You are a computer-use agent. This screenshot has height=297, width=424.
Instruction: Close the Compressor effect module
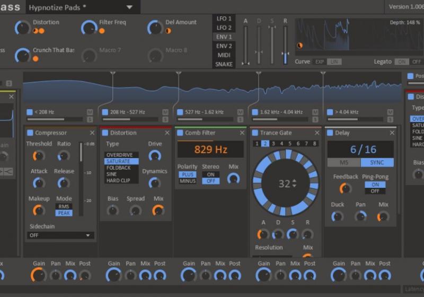pyautogui.click(x=92, y=133)
